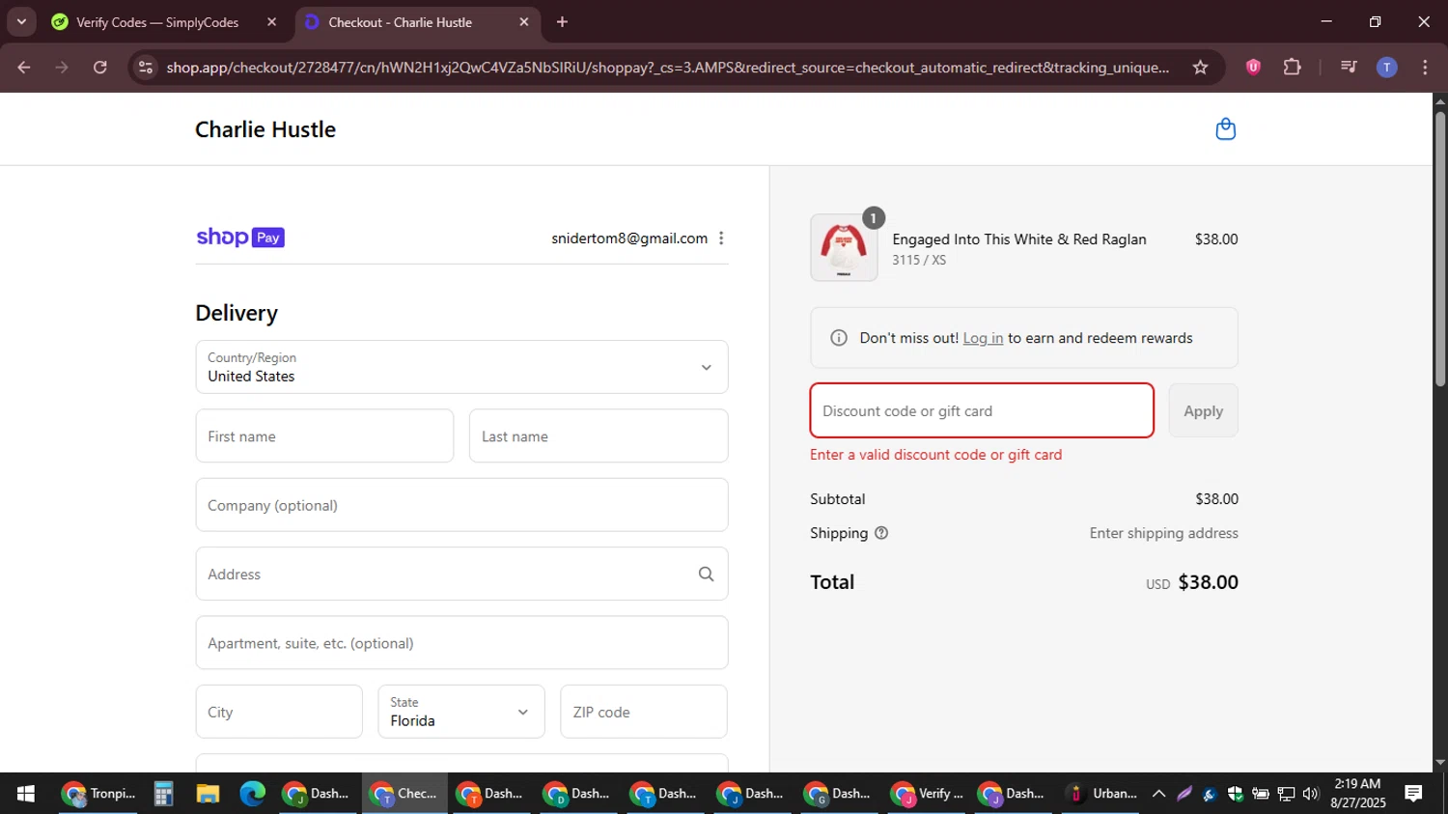This screenshot has width=1448, height=814.
Task: Expand the Country/Region dropdown
Action: coord(461,367)
